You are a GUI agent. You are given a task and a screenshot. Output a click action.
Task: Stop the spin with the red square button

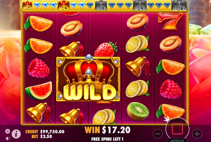click(x=177, y=129)
